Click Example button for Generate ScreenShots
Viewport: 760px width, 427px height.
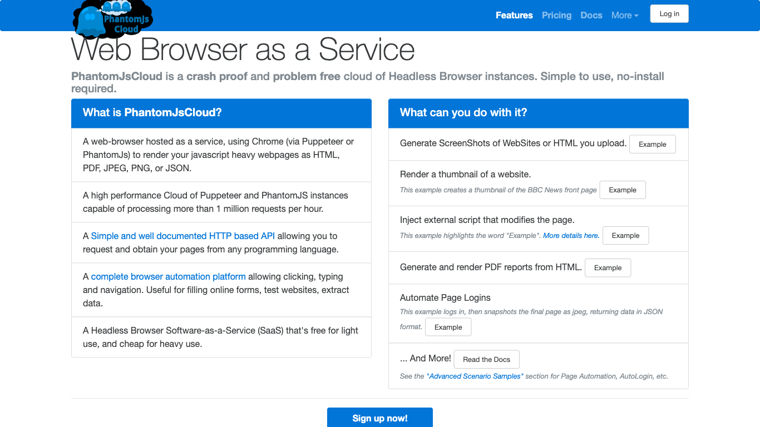tap(652, 144)
